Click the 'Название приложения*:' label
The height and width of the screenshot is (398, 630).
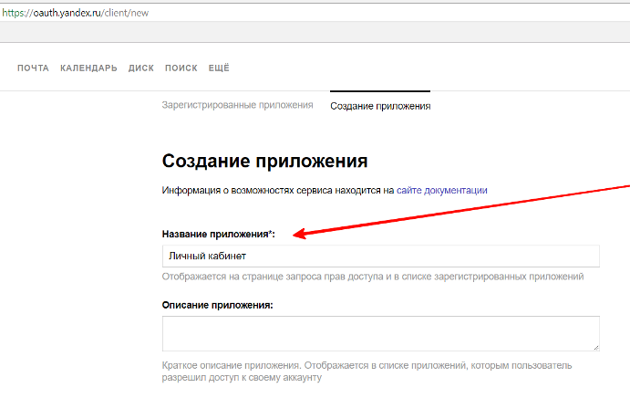[x=219, y=235]
